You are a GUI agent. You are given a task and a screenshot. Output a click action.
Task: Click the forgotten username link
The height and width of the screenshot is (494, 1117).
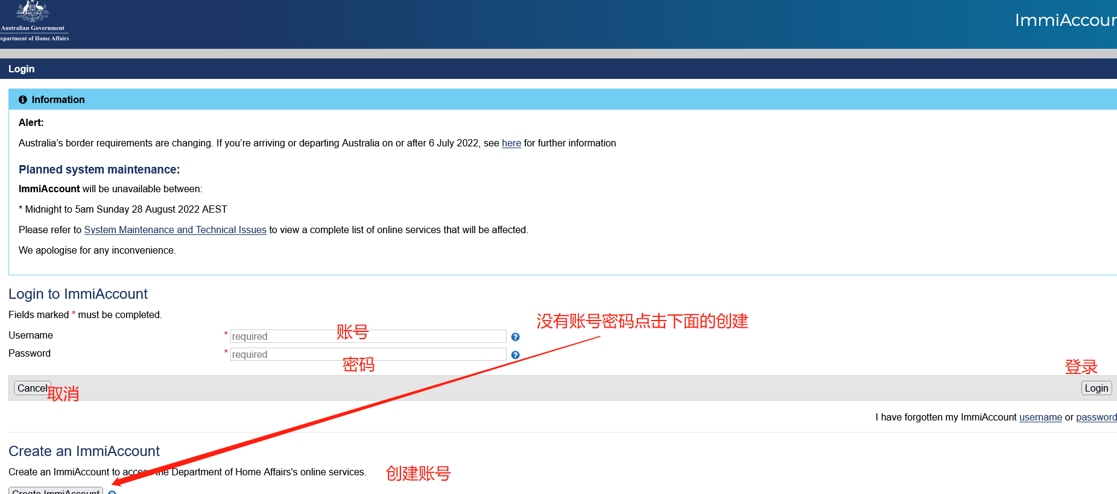1040,417
